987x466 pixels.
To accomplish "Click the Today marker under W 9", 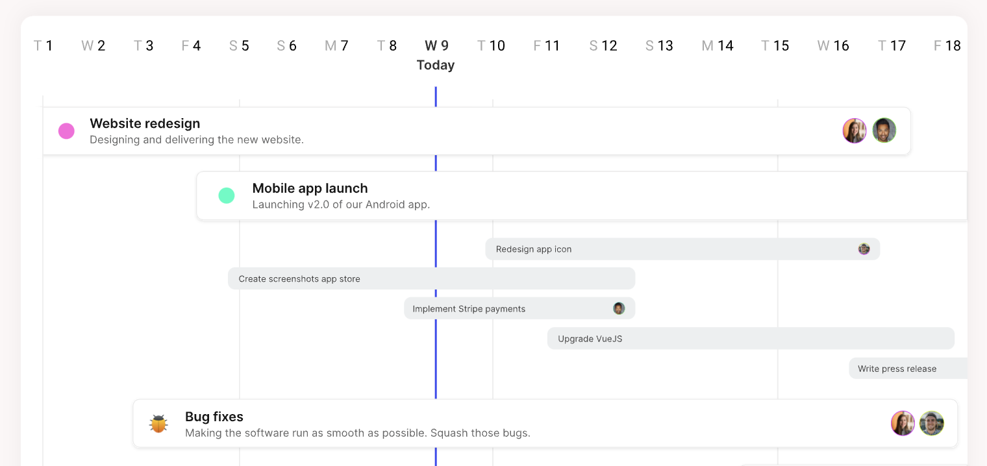I will tap(435, 65).
